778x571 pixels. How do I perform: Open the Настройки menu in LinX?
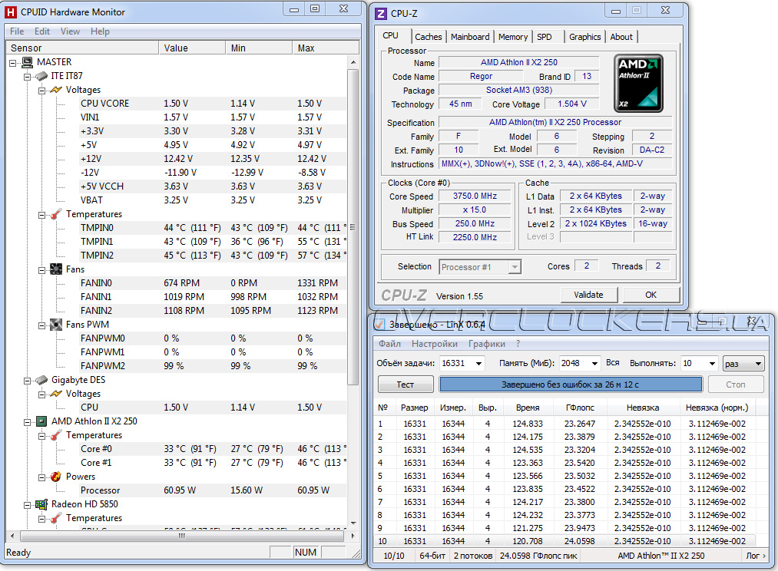(434, 344)
